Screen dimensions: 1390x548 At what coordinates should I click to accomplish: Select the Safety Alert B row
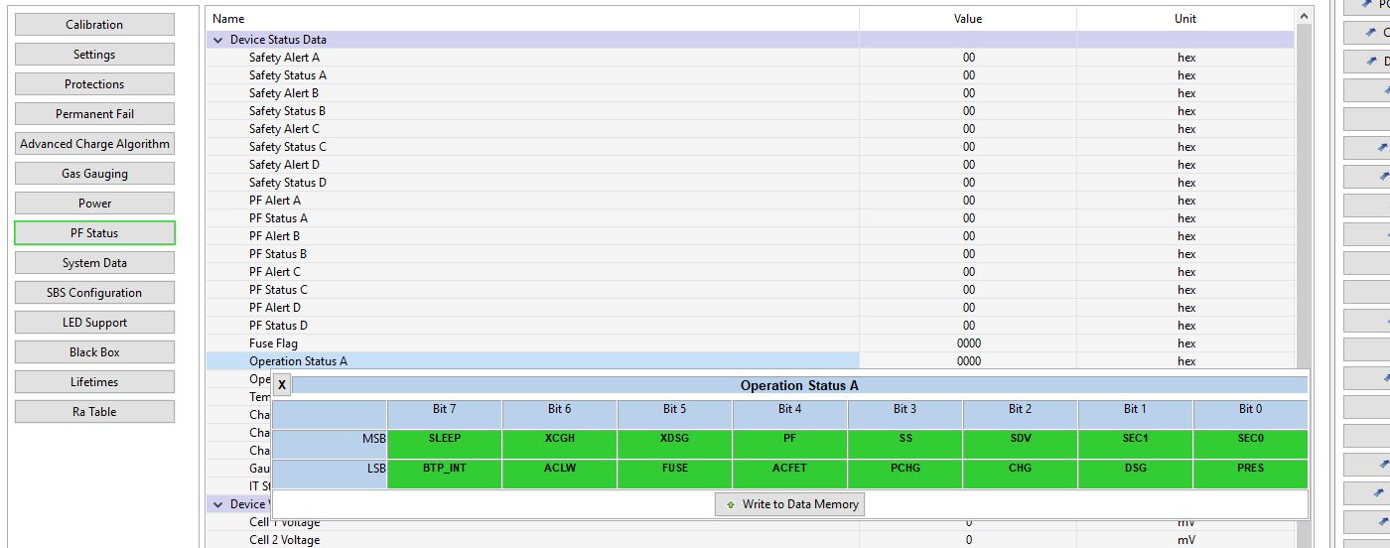[751, 93]
